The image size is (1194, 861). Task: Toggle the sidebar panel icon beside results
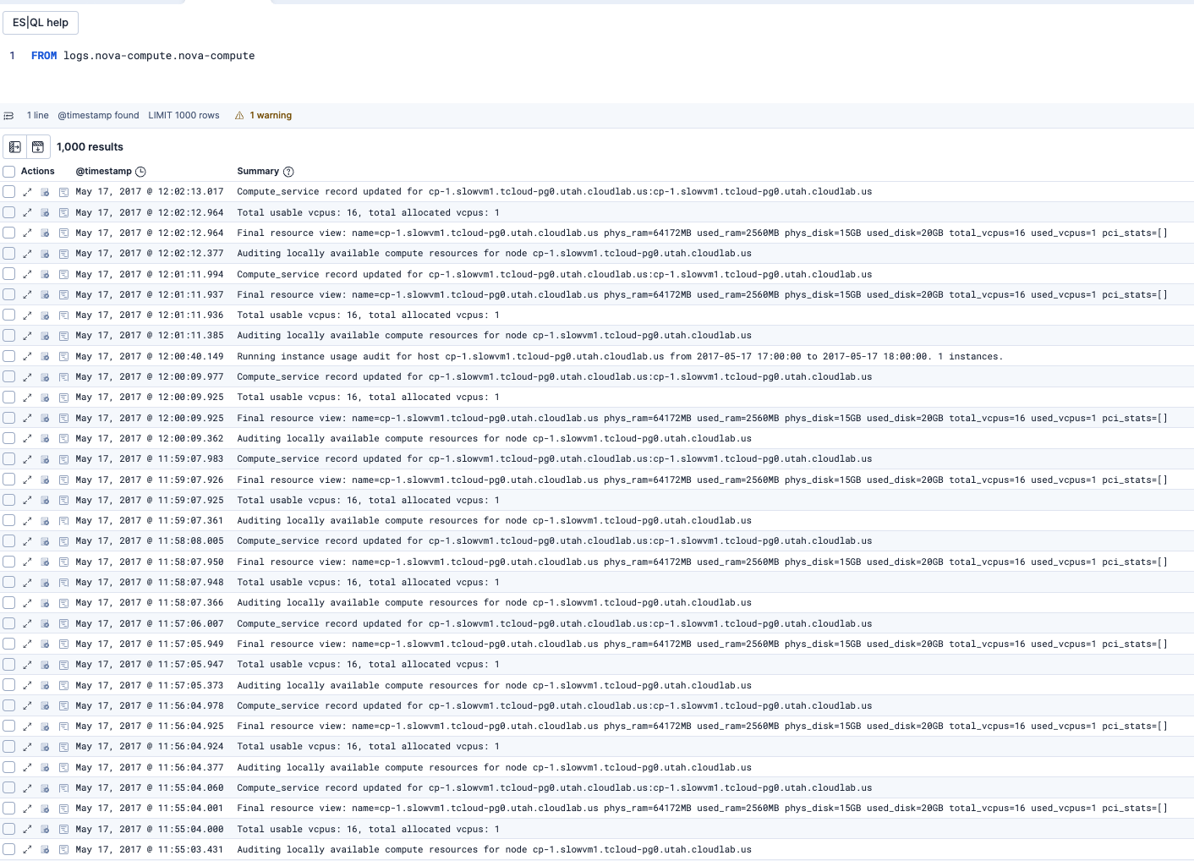(x=15, y=147)
